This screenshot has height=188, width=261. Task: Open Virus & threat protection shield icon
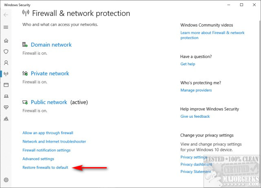pos(6,52)
